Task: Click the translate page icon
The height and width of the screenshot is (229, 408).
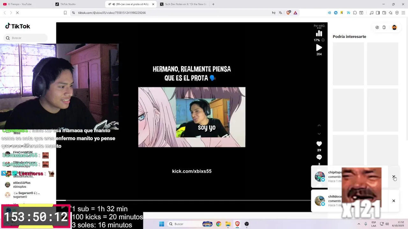Action: (x=280, y=13)
